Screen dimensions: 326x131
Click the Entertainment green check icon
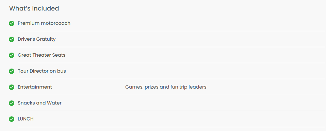(12, 87)
